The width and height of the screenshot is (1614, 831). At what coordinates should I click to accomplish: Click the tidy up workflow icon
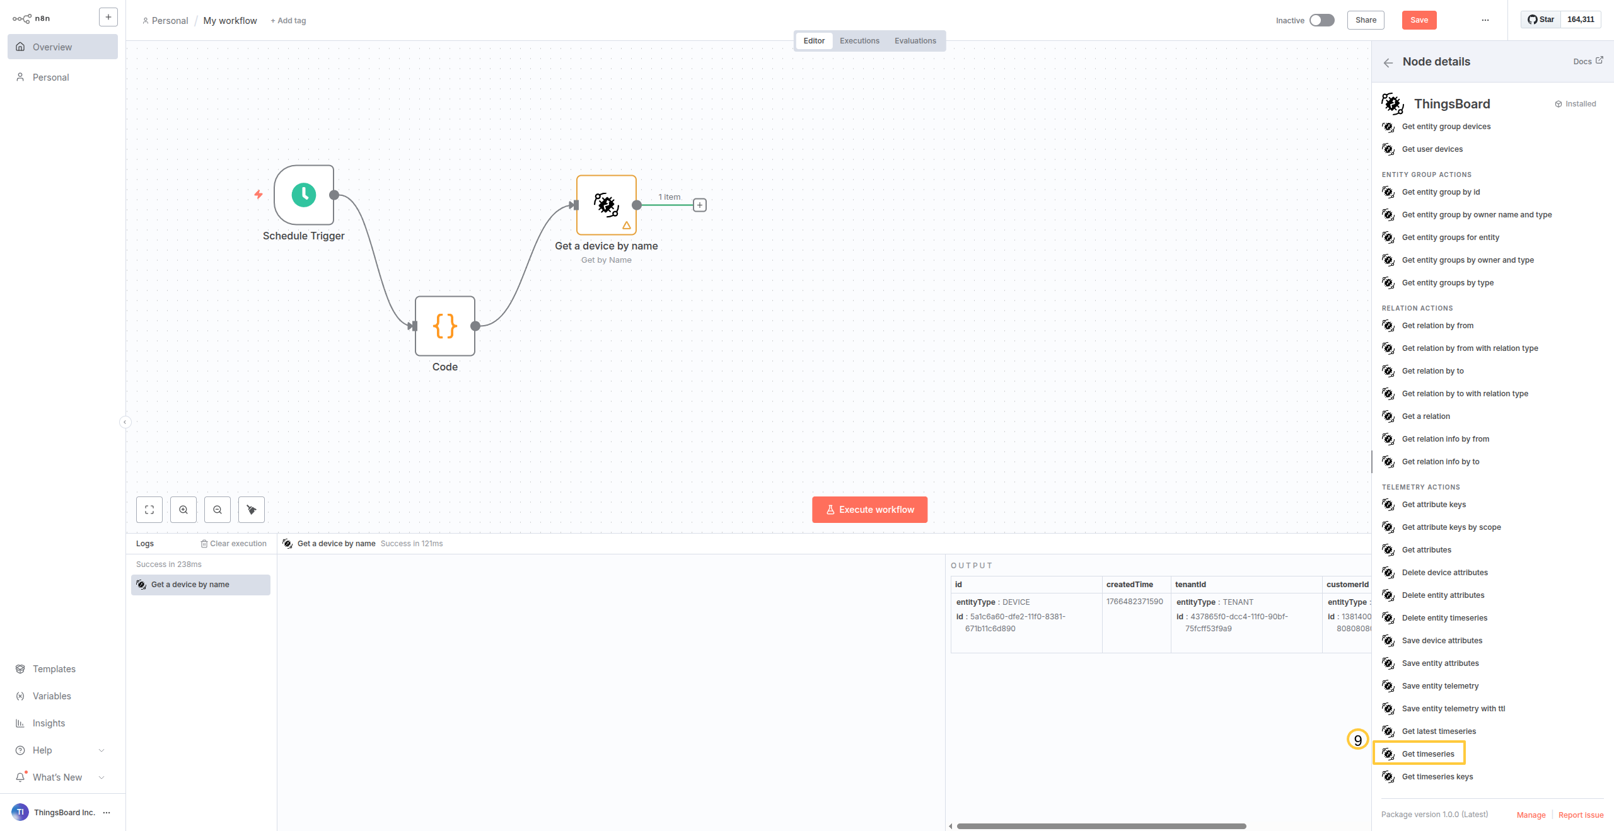pos(252,510)
